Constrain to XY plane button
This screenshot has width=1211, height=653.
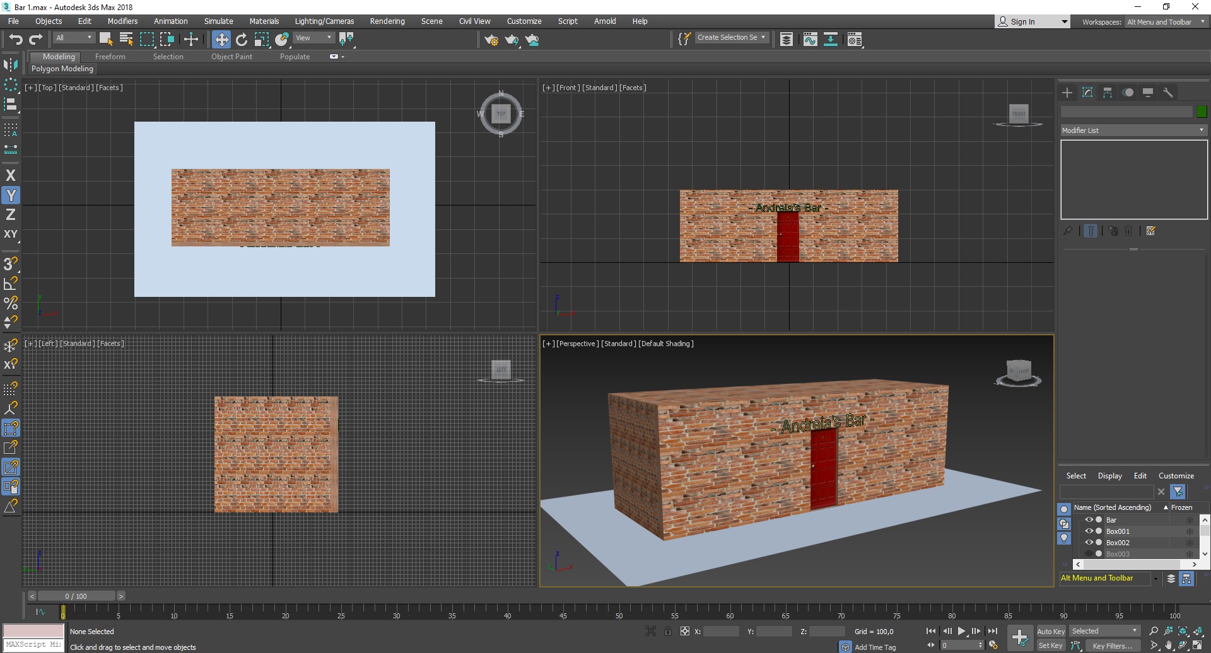11,234
